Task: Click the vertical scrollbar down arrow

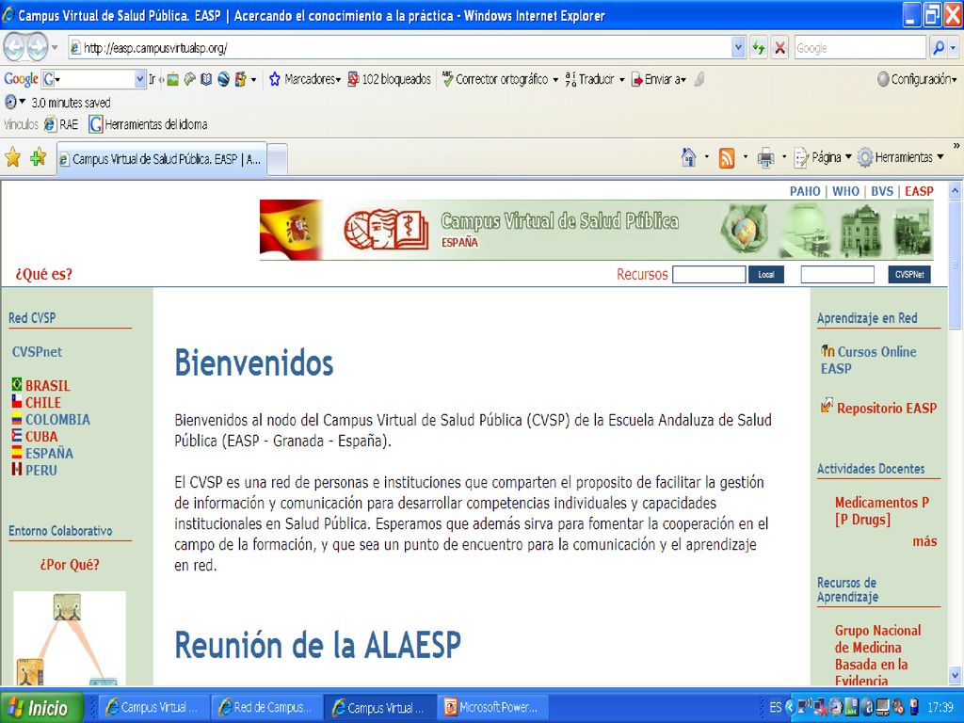Action: (x=956, y=676)
